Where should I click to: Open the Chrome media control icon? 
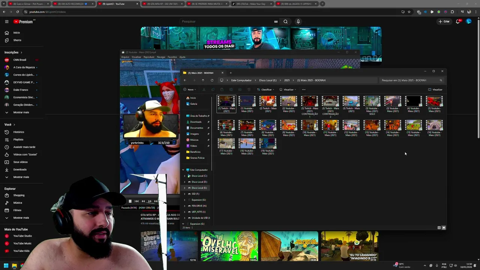click(x=462, y=12)
